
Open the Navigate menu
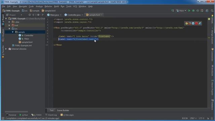[x=23, y=6]
